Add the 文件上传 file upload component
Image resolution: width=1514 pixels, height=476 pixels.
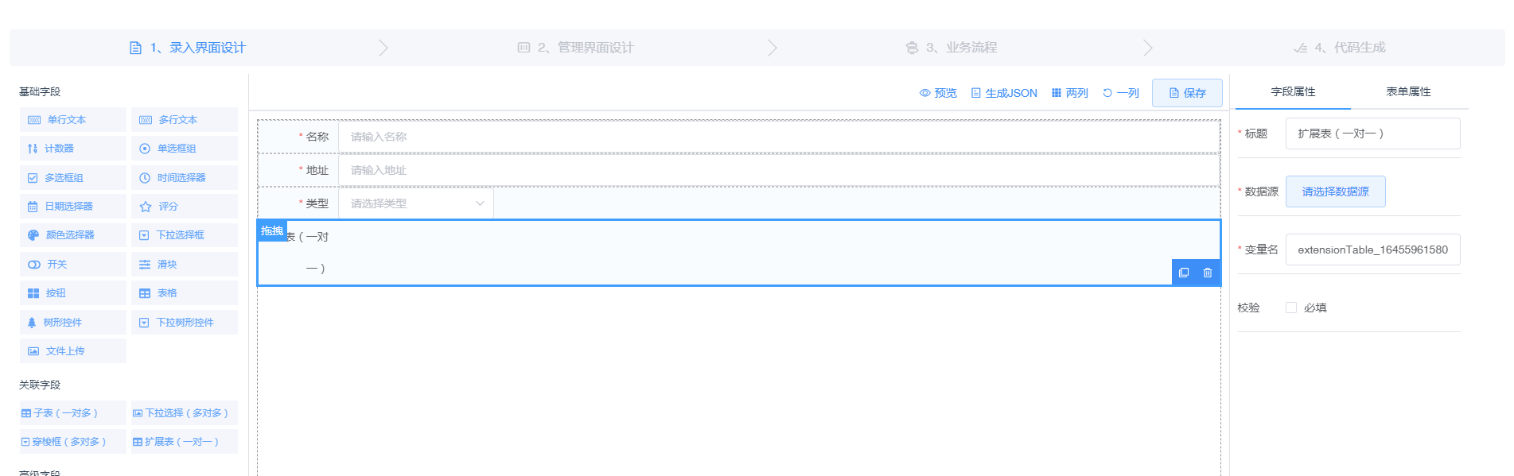tap(73, 351)
